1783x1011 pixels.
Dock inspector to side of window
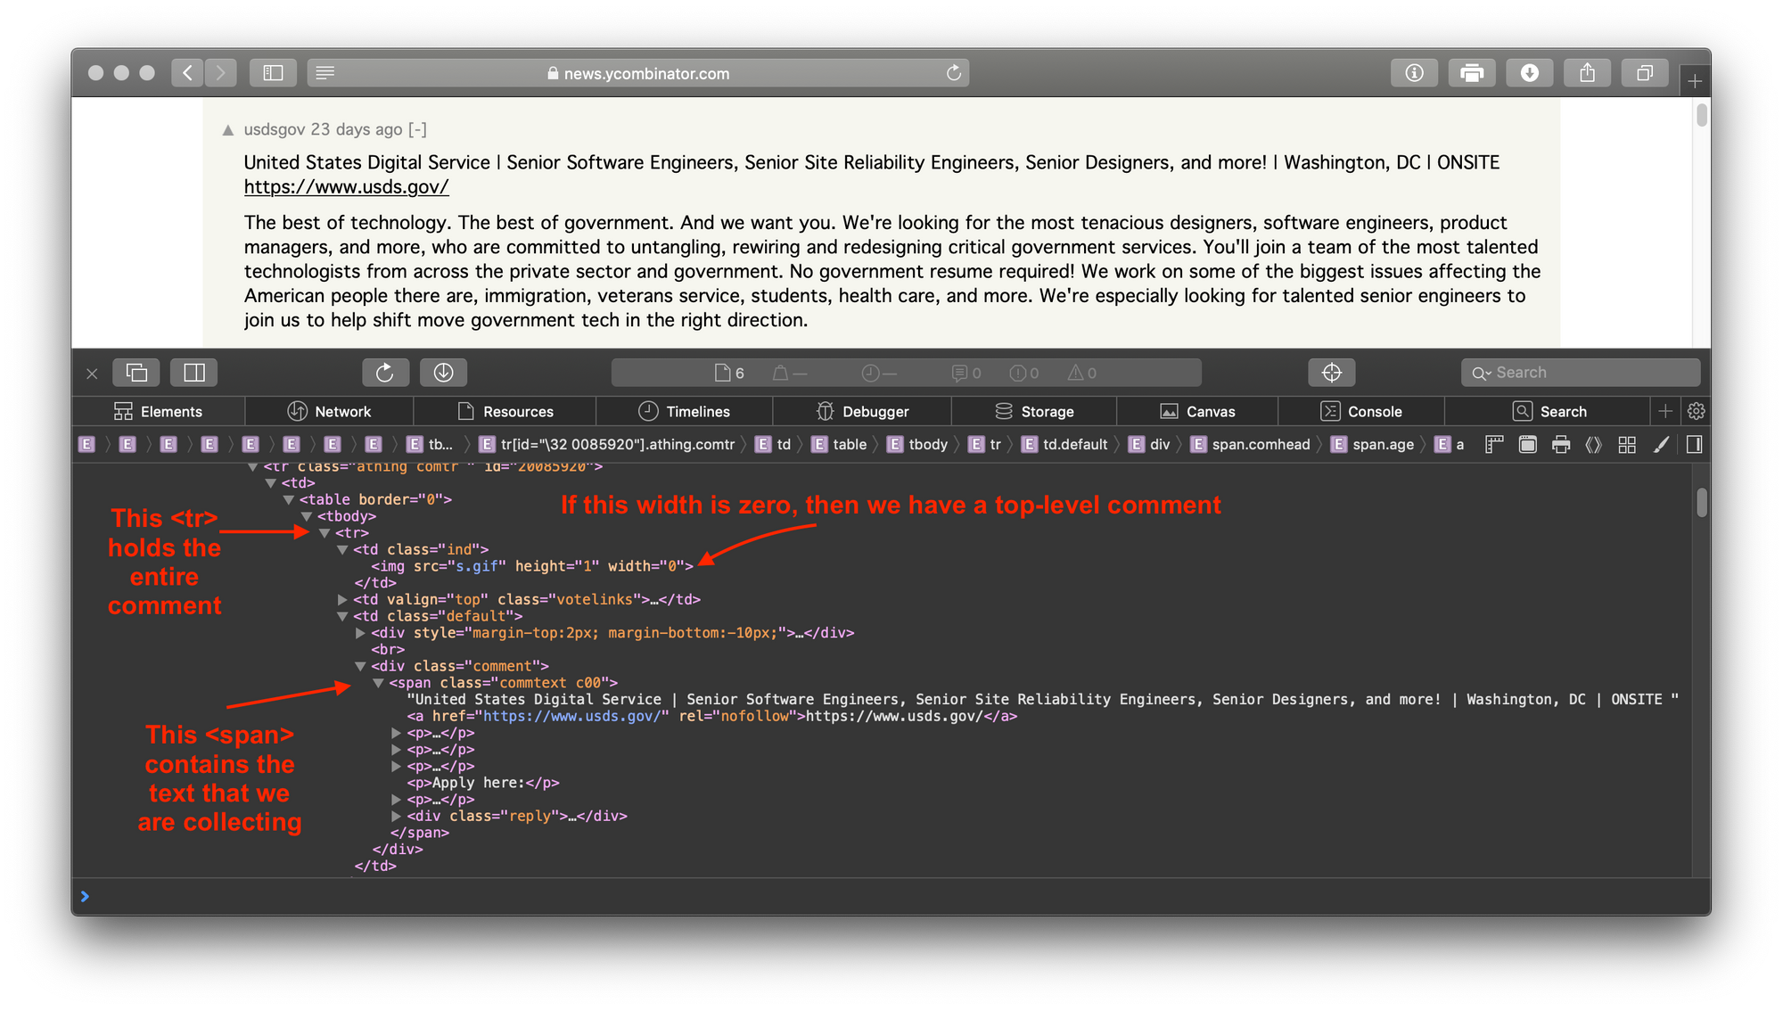(193, 373)
